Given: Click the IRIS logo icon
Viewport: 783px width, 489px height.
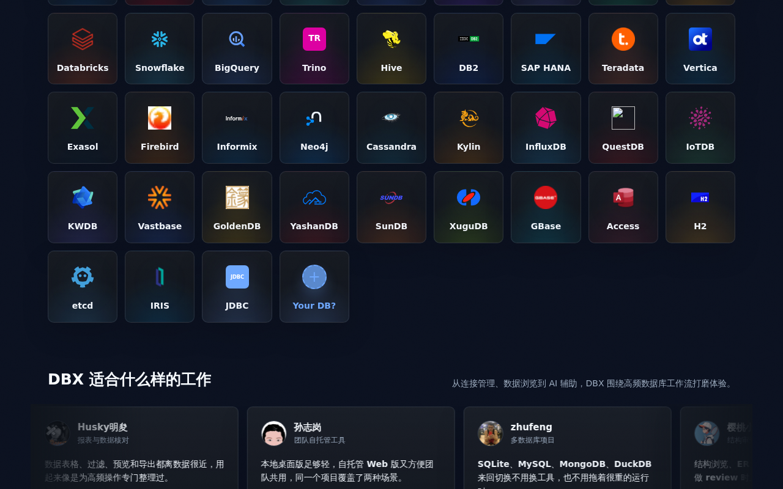Looking at the screenshot, I should point(160,277).
